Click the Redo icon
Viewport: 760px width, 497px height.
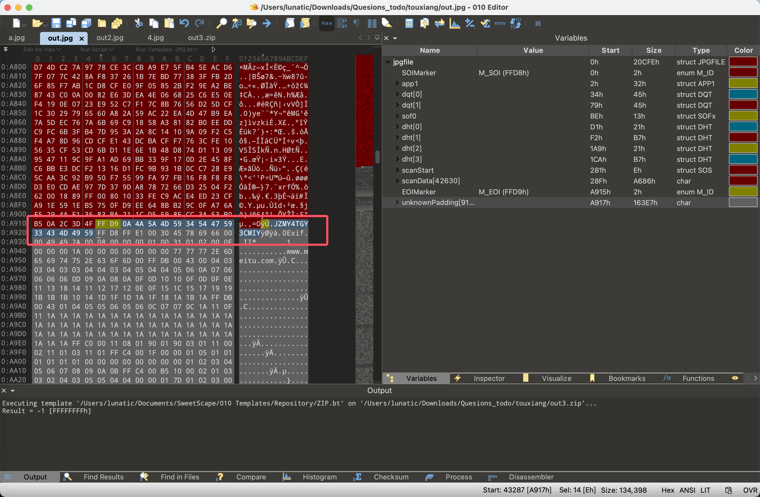pos(200,23)
